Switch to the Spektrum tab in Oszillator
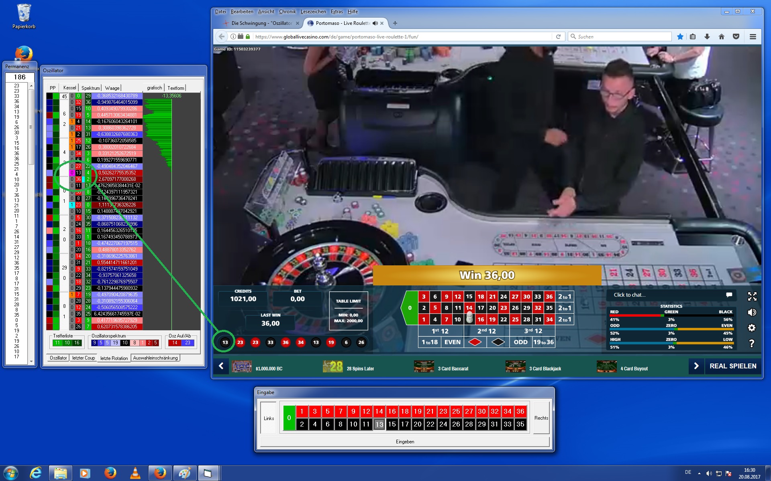 click(x=90, y=88)
